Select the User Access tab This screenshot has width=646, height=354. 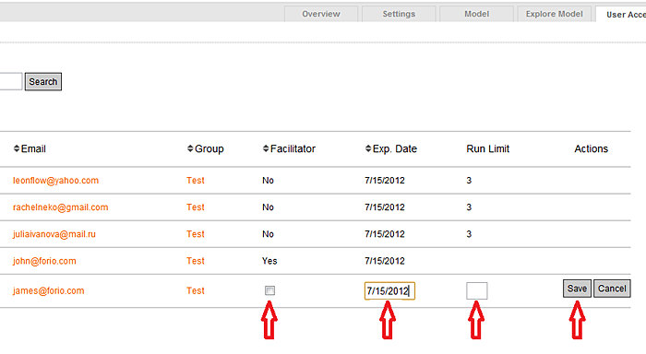click(x=621, y=15)
